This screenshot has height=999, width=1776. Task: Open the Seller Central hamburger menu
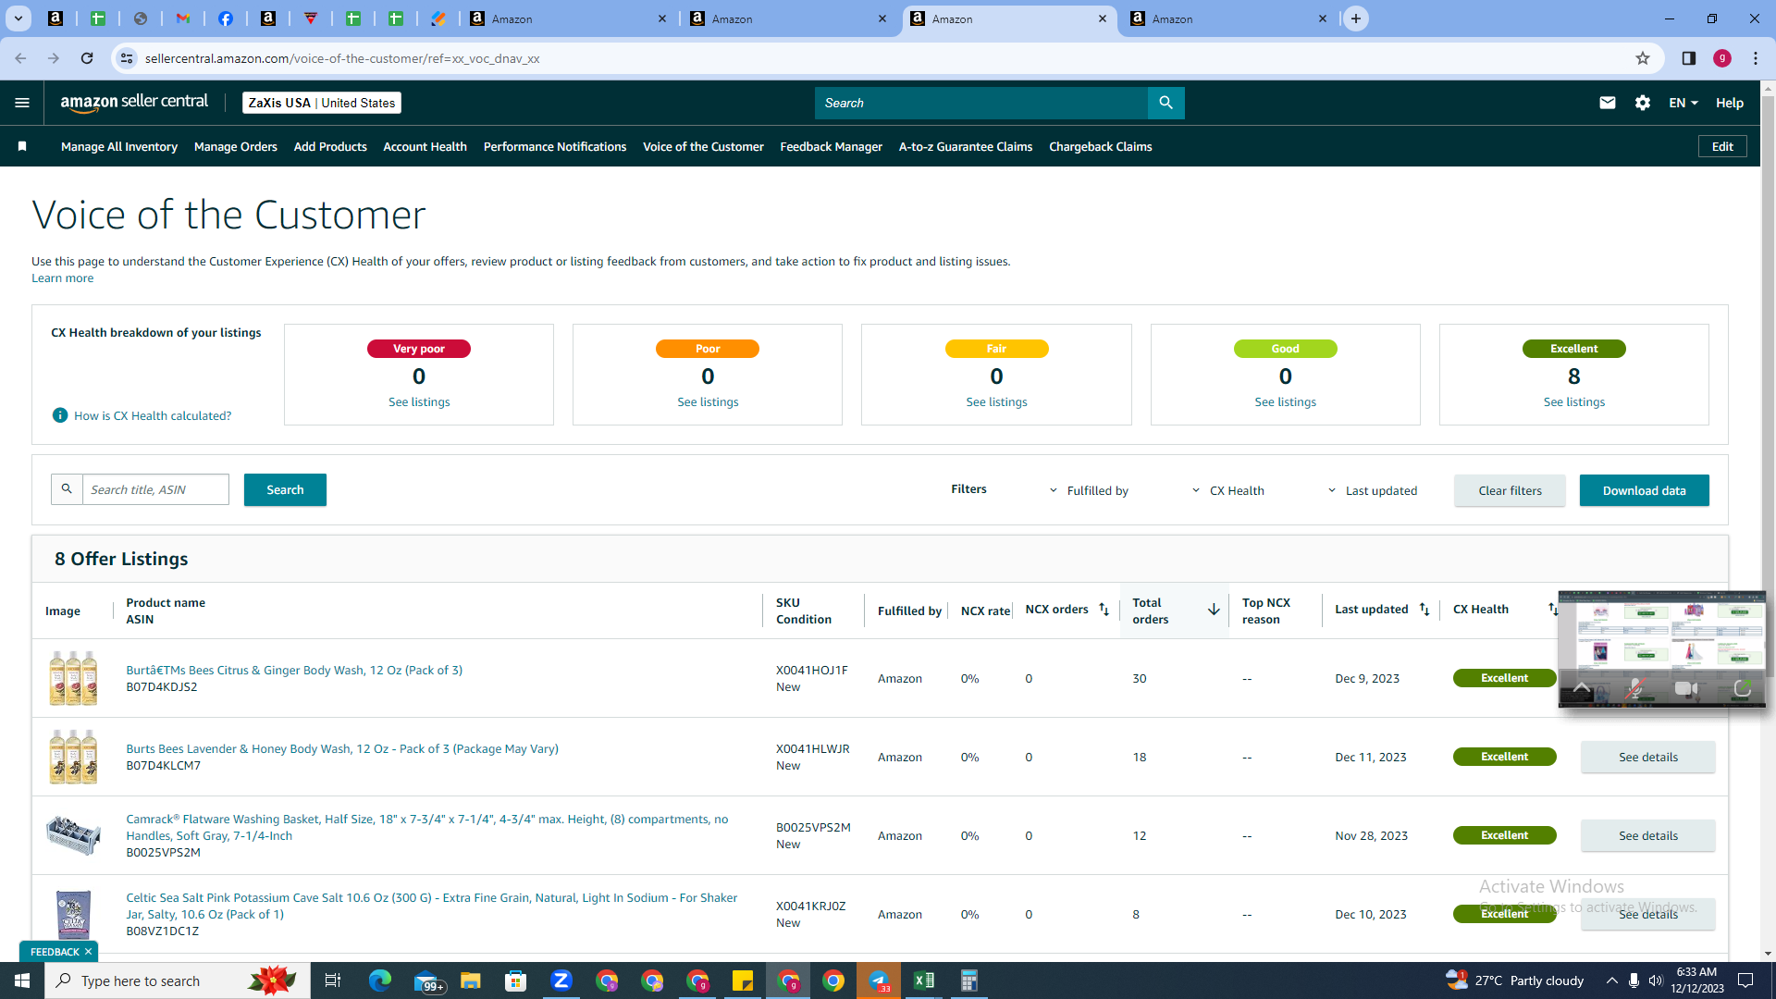point(22,103)
